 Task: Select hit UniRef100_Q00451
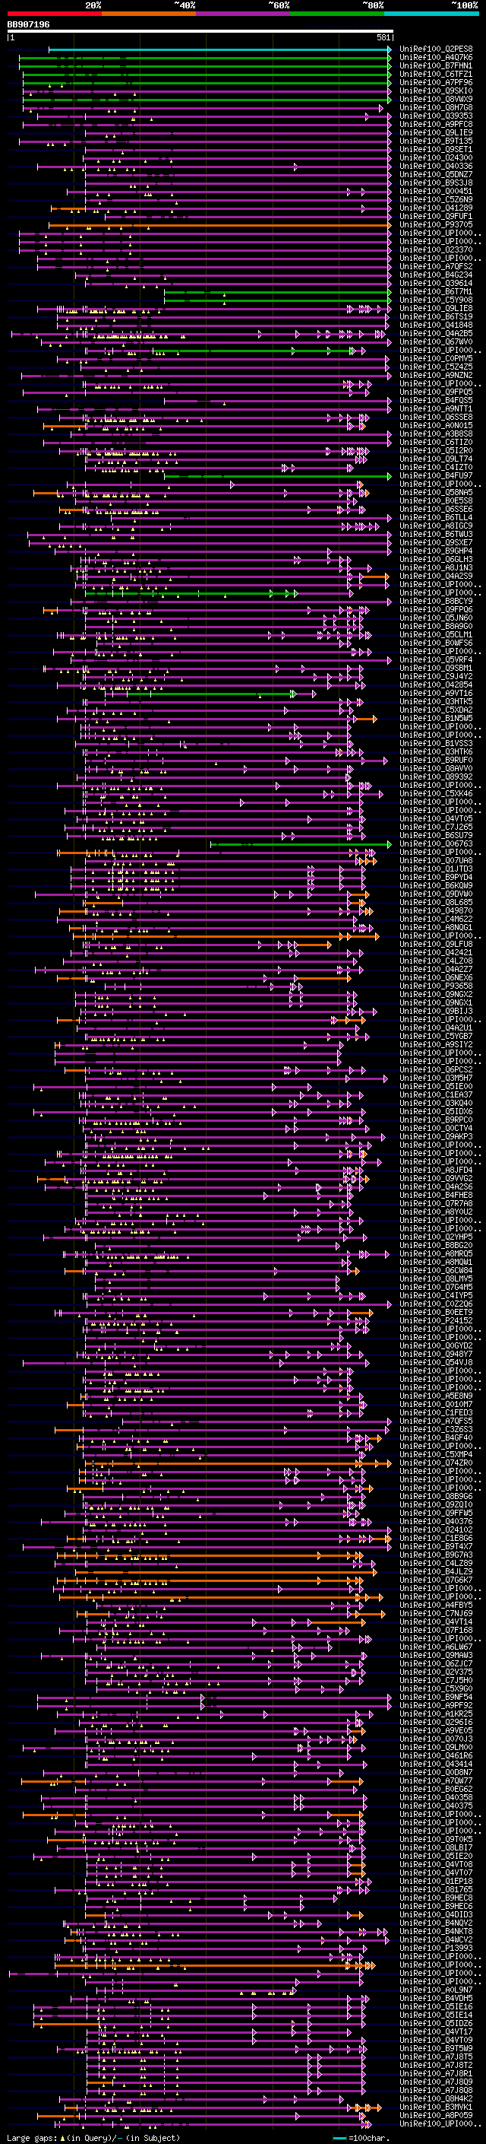435,192
